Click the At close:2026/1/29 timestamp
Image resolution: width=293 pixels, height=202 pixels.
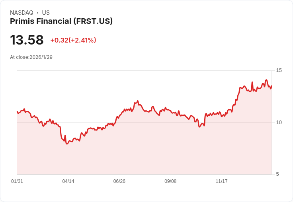[x=31, y=57]
